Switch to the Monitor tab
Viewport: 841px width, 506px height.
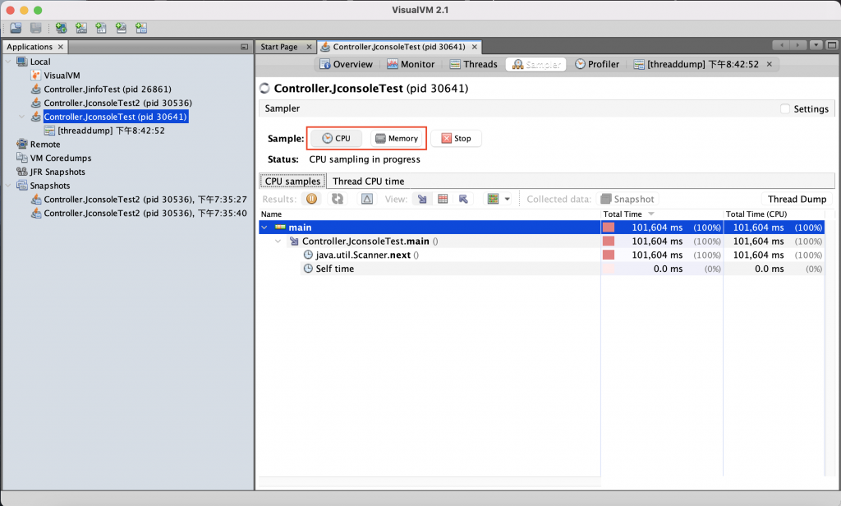point(411,64)
